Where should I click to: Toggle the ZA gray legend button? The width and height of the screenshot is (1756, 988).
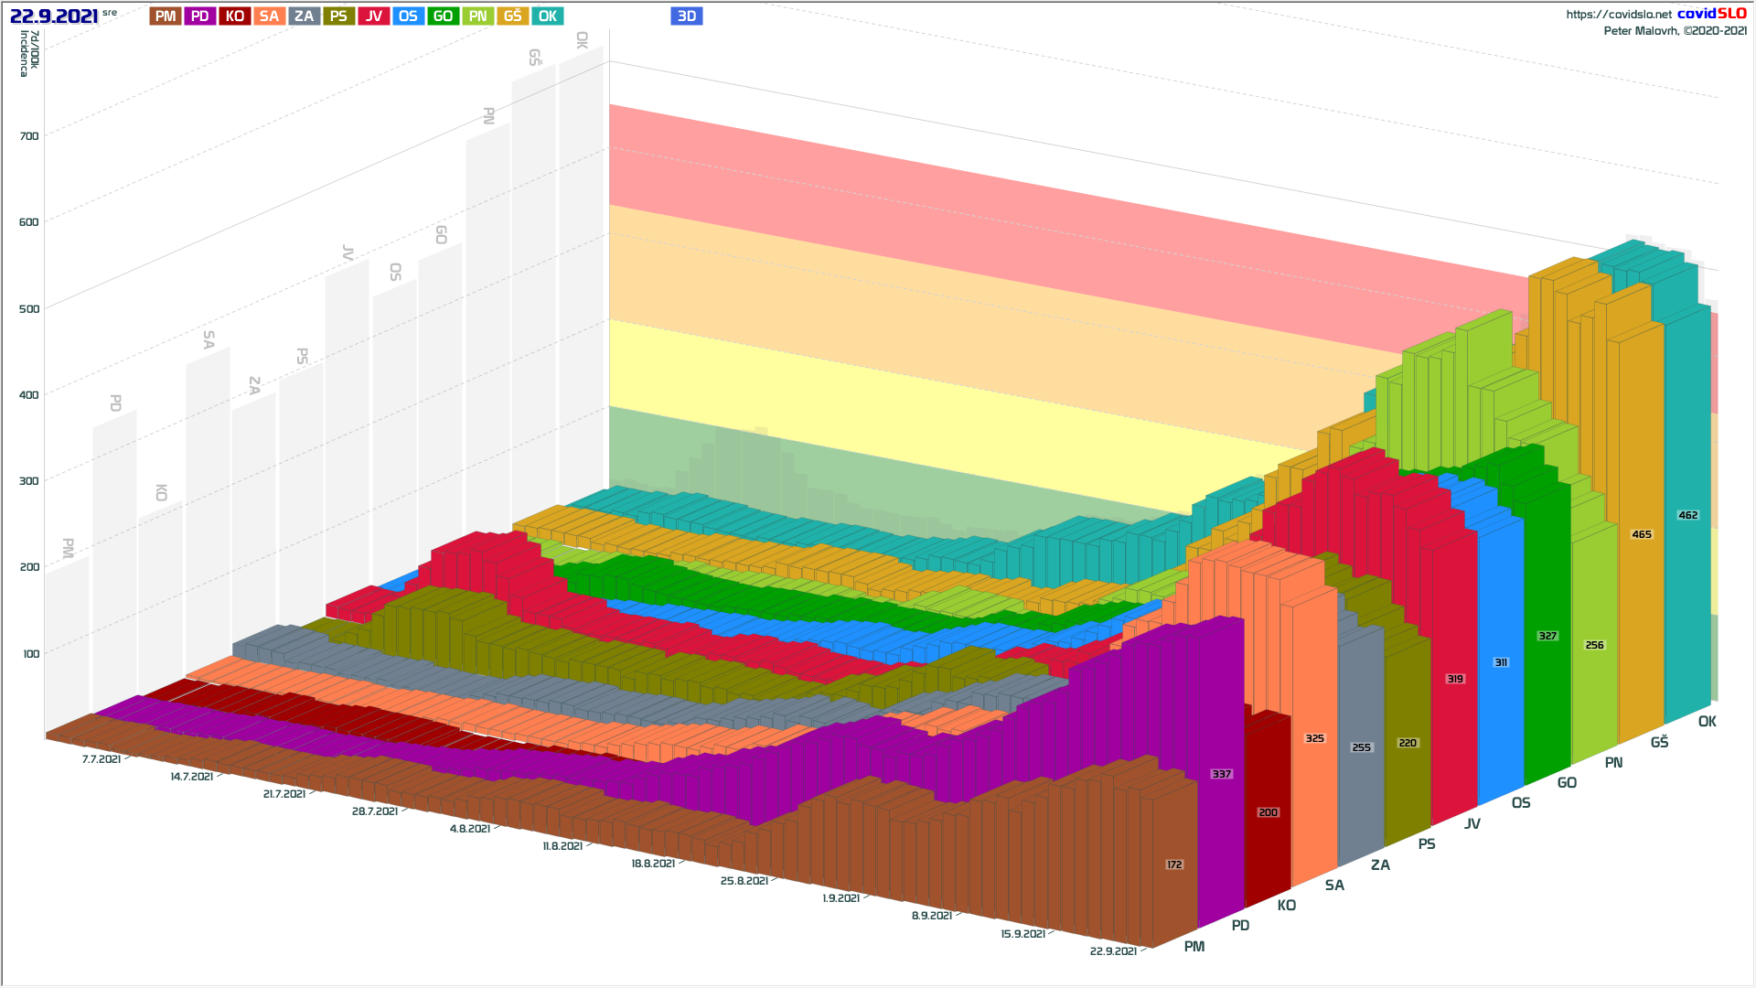click(x=304, y=16)
